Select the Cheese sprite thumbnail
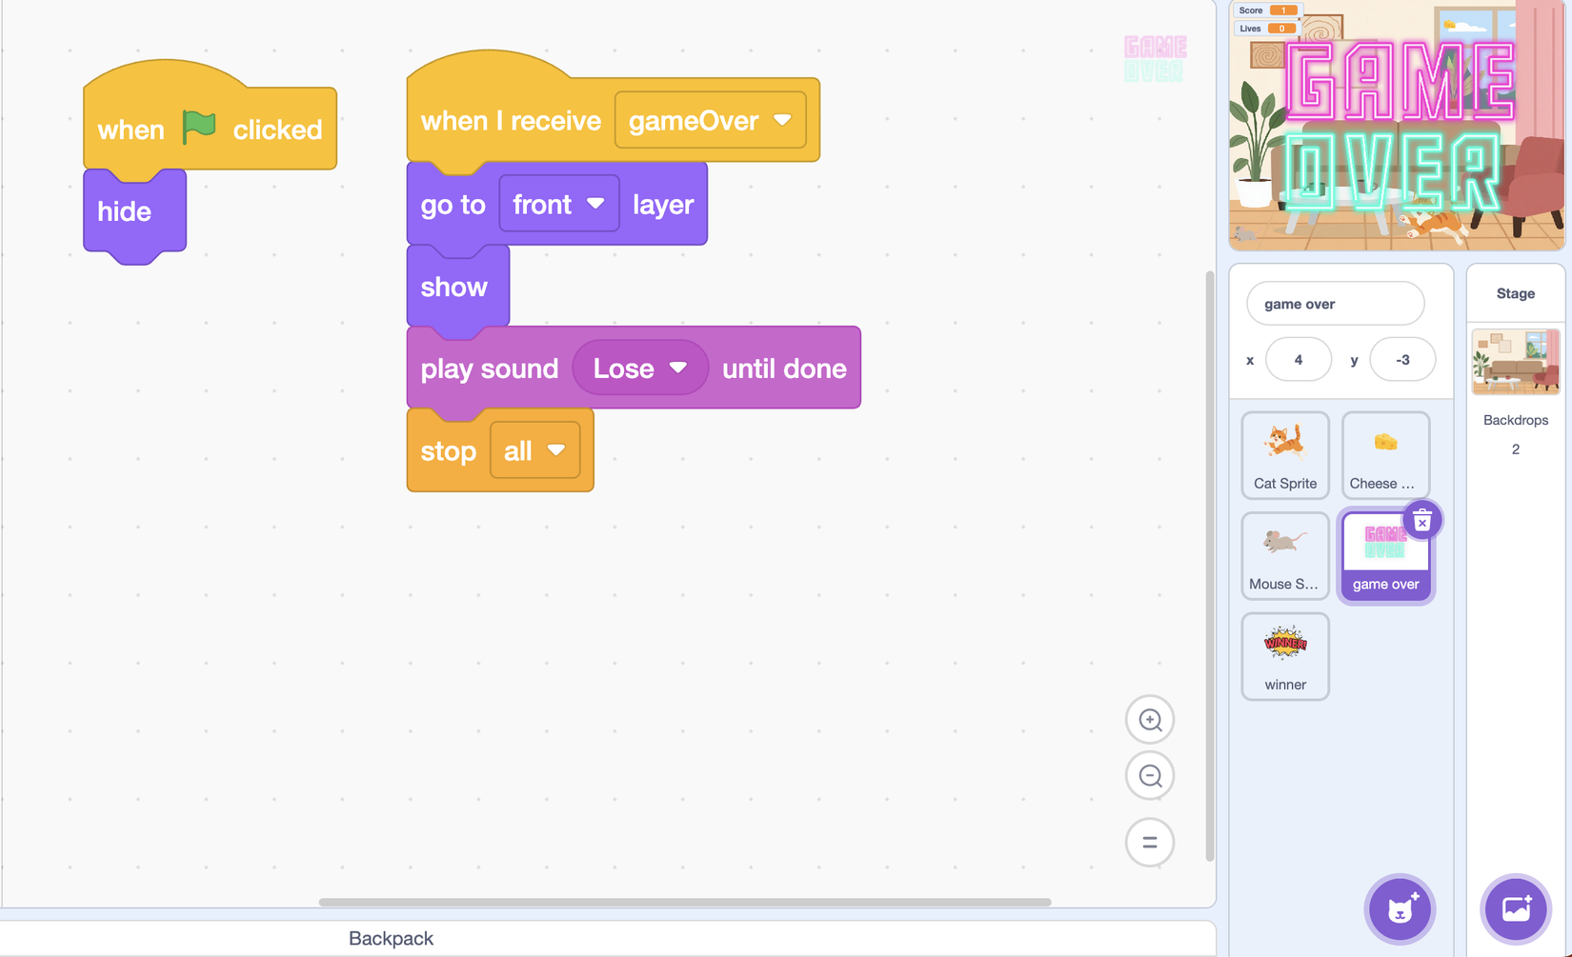 click(1385, 455)
